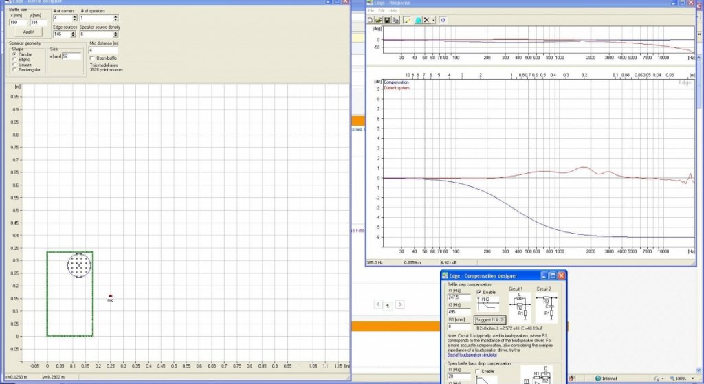Image resolution: width=704 pixels, height=384 pixels.
Task: Click the cyan curve icon in Response toolbar
Action: point(418,20)
